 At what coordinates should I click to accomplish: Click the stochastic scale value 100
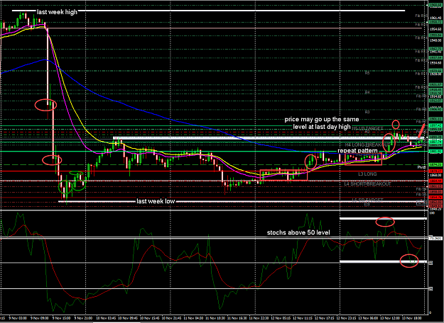tap(432, 213)
